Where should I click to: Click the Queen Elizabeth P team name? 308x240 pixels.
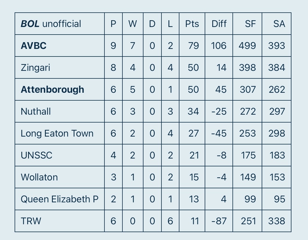coord(60,199)
